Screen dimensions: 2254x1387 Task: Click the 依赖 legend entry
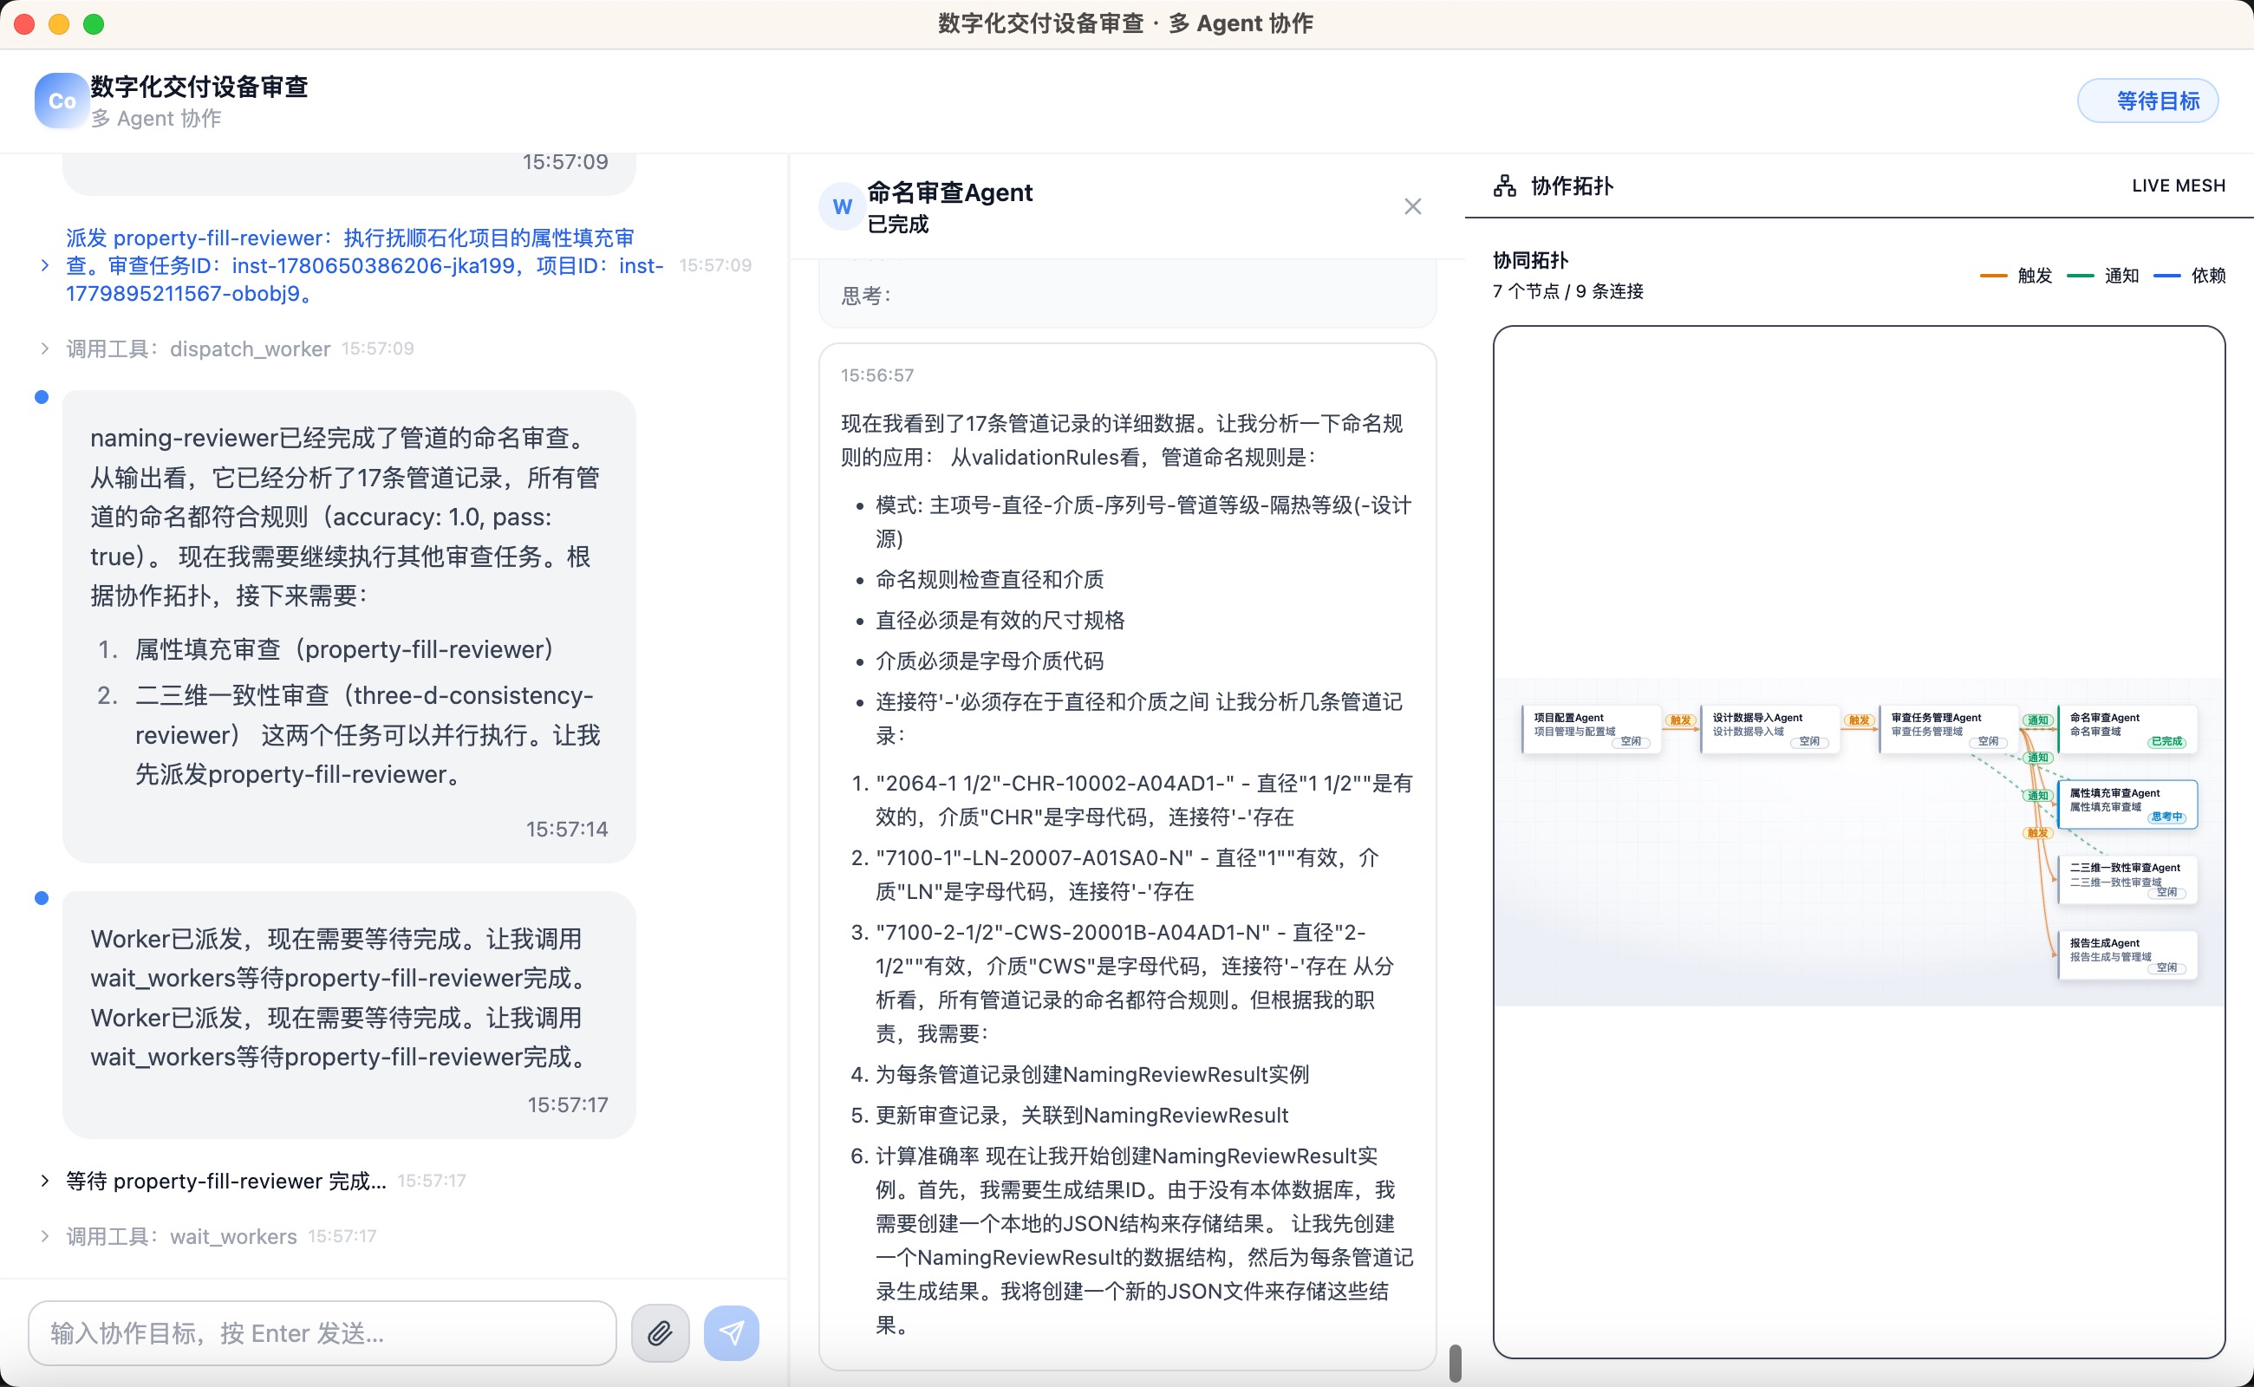2189,275
